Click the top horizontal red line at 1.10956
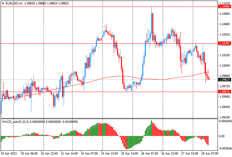 (x=109, y=7)
